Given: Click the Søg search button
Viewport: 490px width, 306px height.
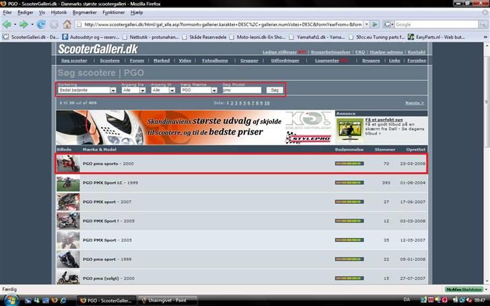Looking at the screenshot, I should point(275,90).
